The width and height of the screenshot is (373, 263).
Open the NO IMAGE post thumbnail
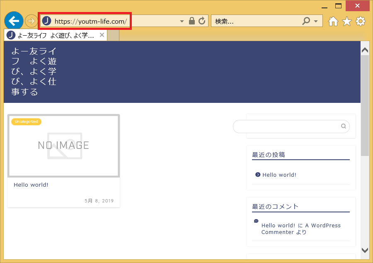[x=63, y=146]
